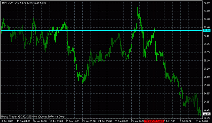This screenshot has width=212, height=123.
Task: Click the 73.80 price axis label
Action: point(207,3)
